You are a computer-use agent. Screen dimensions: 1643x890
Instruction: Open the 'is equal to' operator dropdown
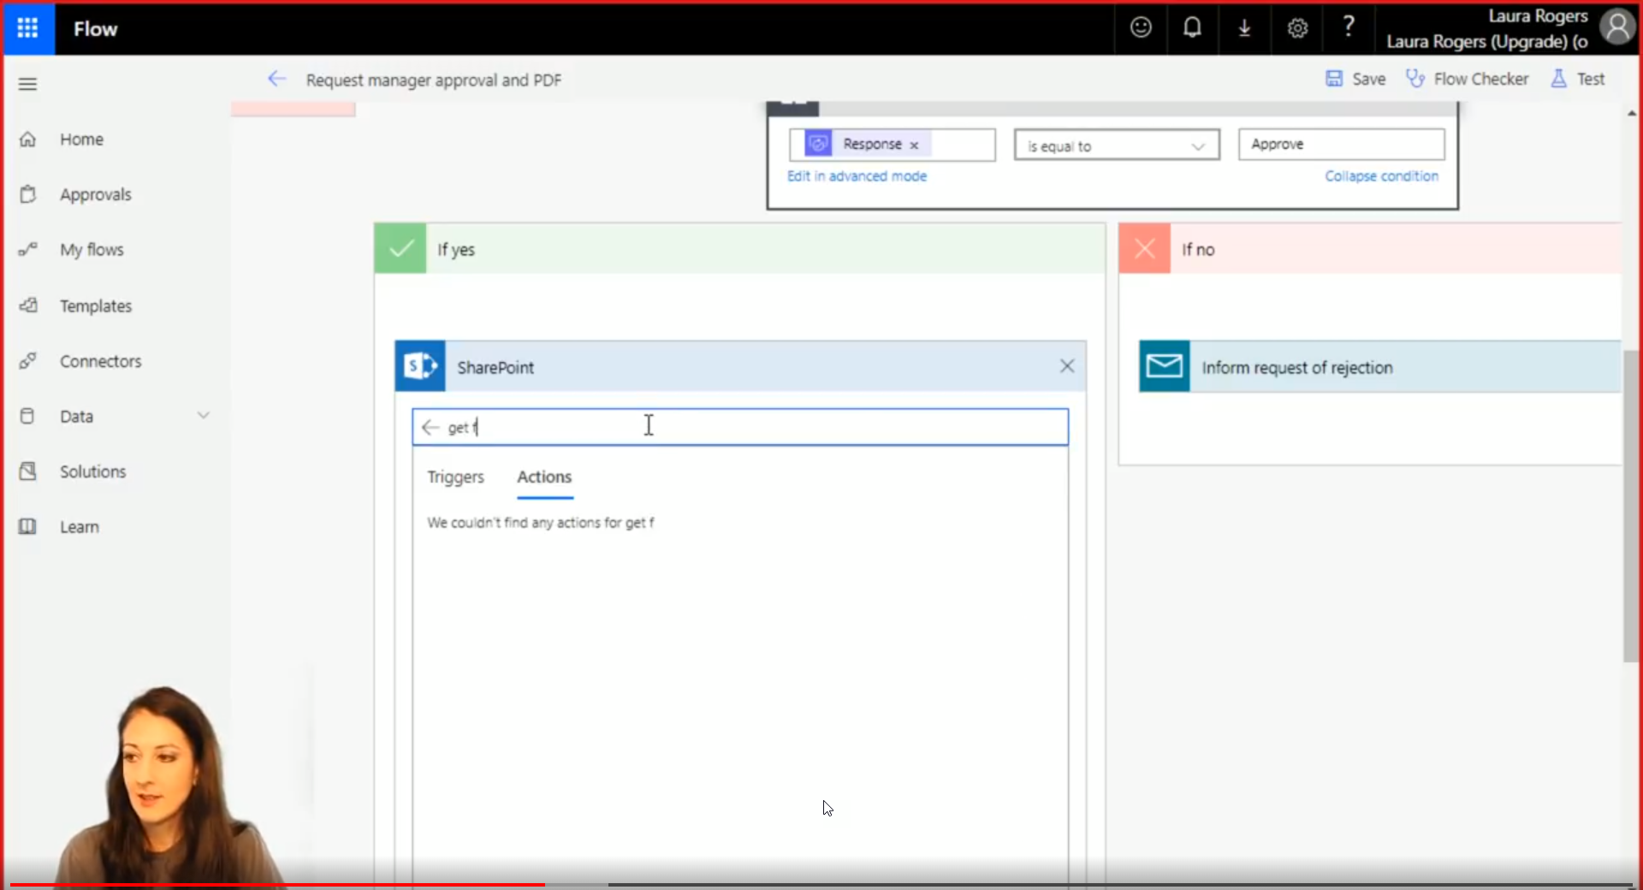coord(1198,145)
